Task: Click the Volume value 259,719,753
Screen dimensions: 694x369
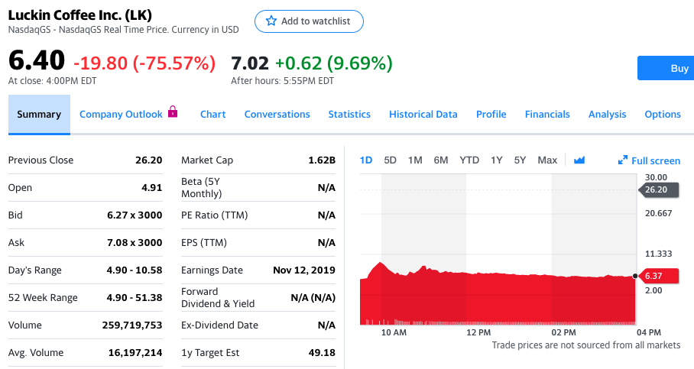Action: pyautogui.click(x=132, y=325)
